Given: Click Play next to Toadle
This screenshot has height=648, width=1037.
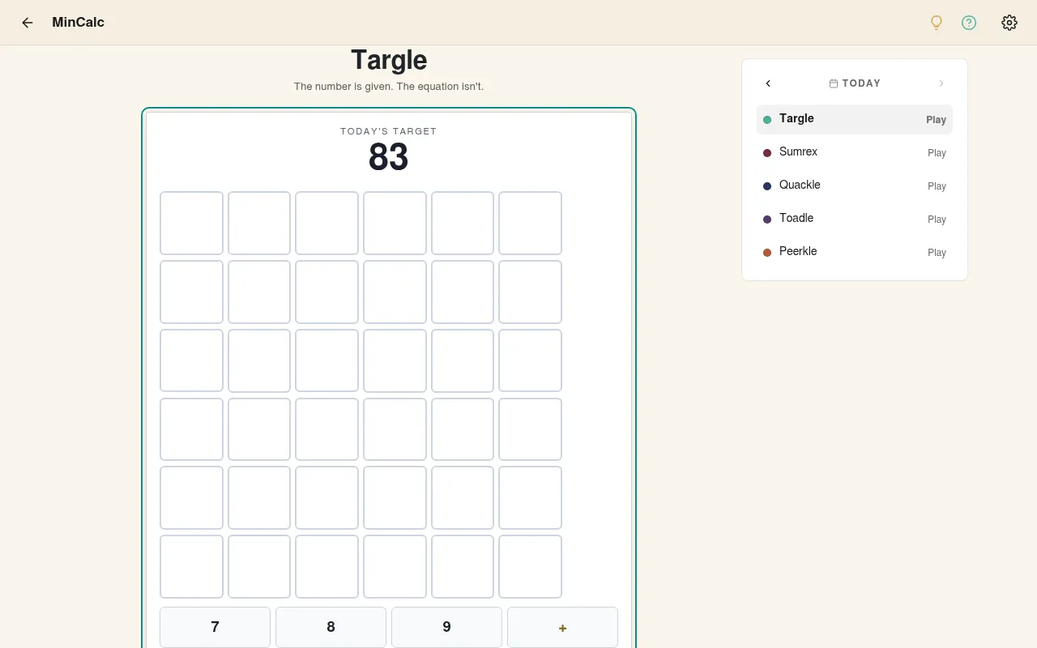Looking at the screenshot, I should [x=937, y=220].
